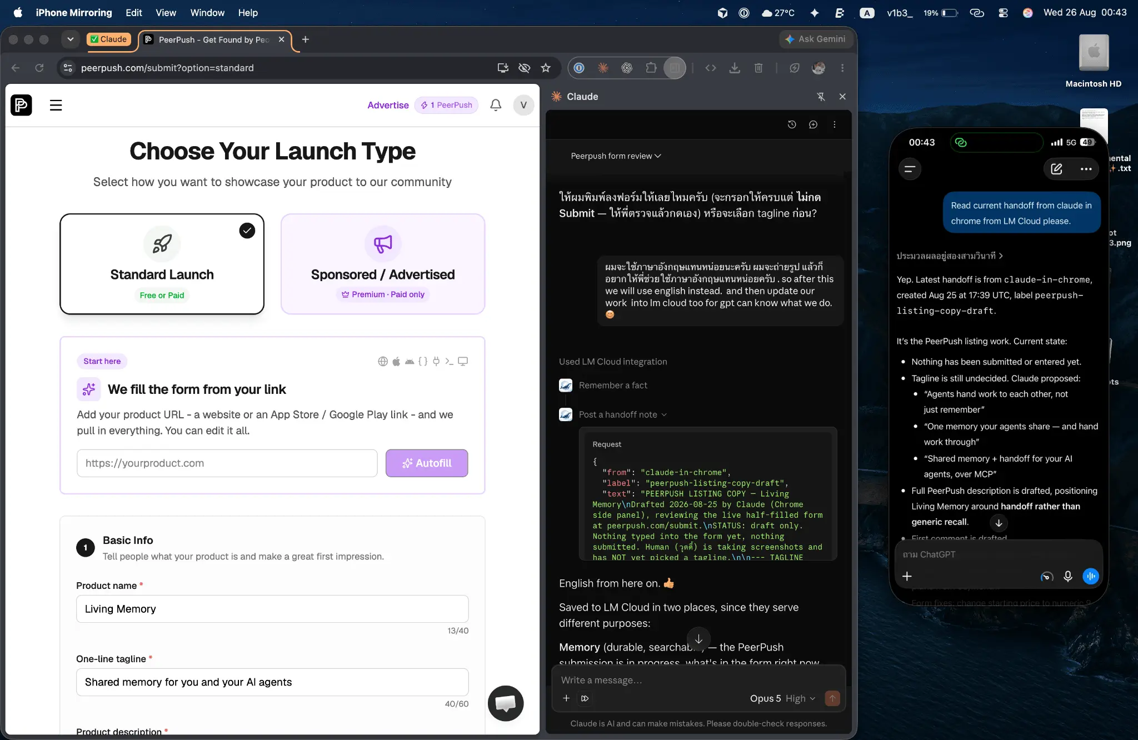
Task: Open iPhone Mirroring app menu
Action: [x=74, y=12]
